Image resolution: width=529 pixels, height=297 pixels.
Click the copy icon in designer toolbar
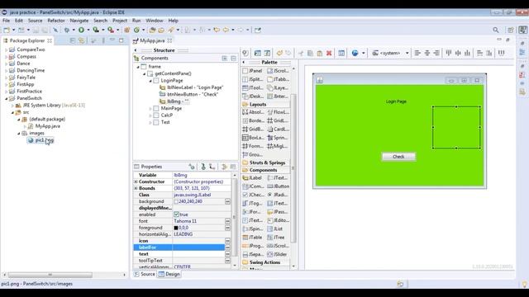(310, 53)
